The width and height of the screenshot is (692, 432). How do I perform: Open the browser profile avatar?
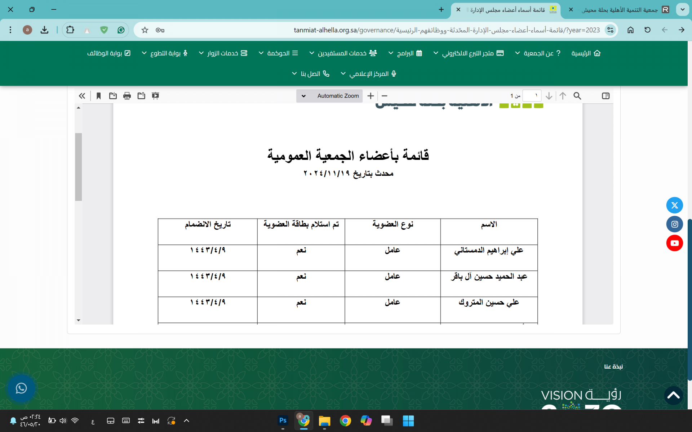coord(27,30)
